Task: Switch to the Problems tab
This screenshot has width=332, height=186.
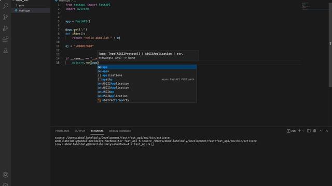Action: point(62,131)
